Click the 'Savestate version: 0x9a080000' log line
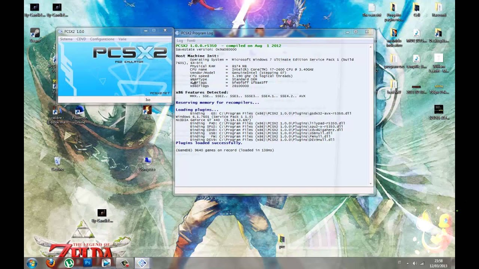Screen dimensions: 479x269 tap(206, 49)
